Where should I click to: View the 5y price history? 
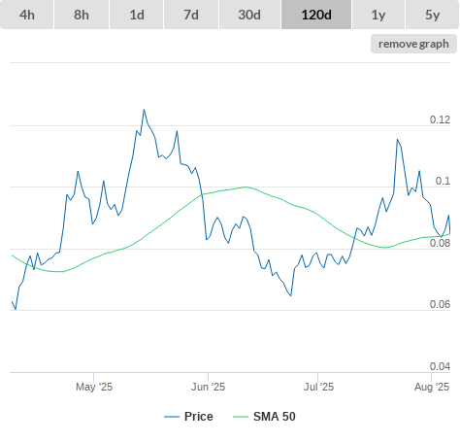432,15
